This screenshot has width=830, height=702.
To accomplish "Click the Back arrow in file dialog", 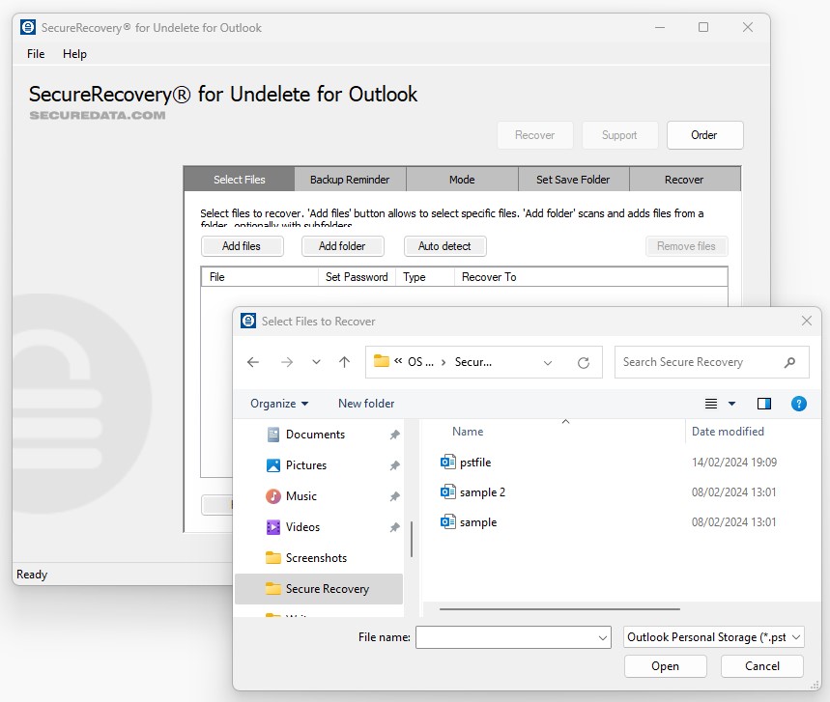I will coord(253,362).
